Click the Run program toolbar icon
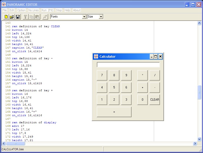 click(x=45, y=17)
